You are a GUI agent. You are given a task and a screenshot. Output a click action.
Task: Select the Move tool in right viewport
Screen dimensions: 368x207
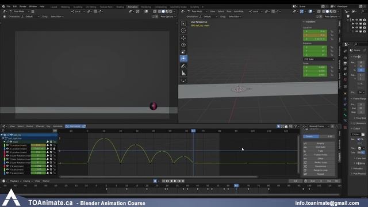(x=183, y=38)
